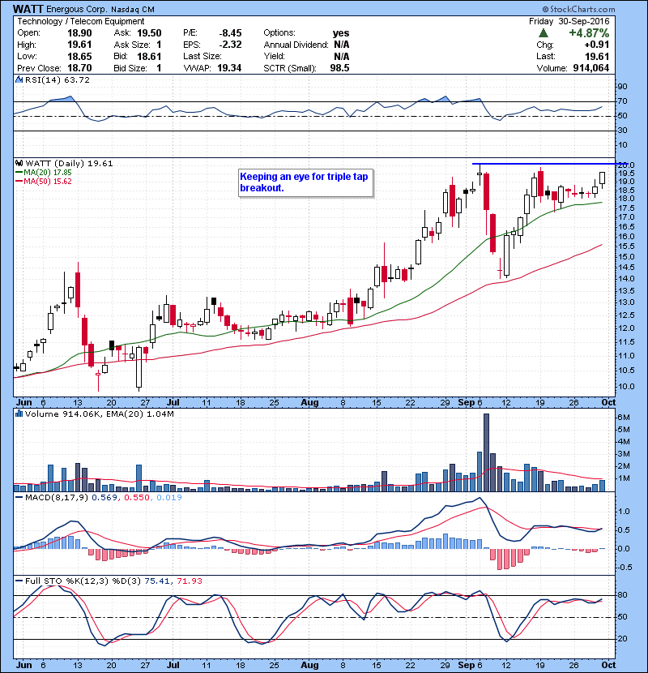The height and width of the screenshot is (673, 648).
Task: Click the EPS value -2.32
Action: point(230,45)
